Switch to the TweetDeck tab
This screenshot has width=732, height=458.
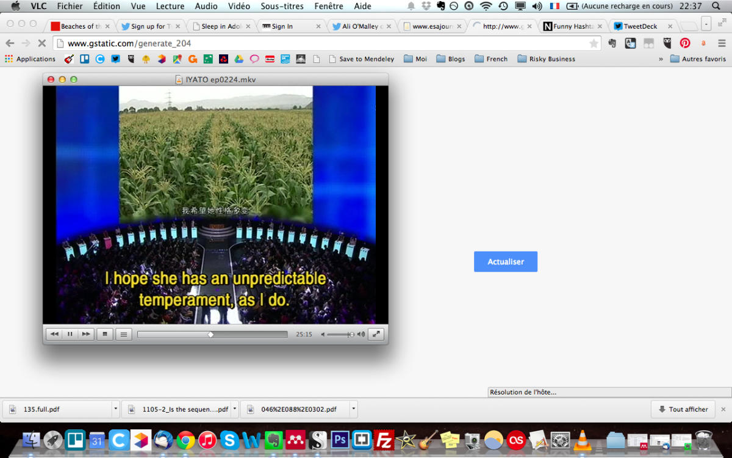click(x=640, y=26)
